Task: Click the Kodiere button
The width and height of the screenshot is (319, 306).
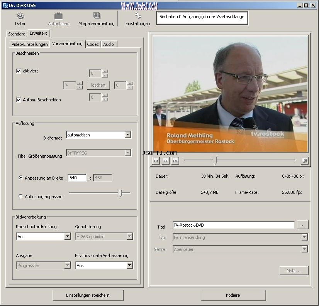Action: 233,295
